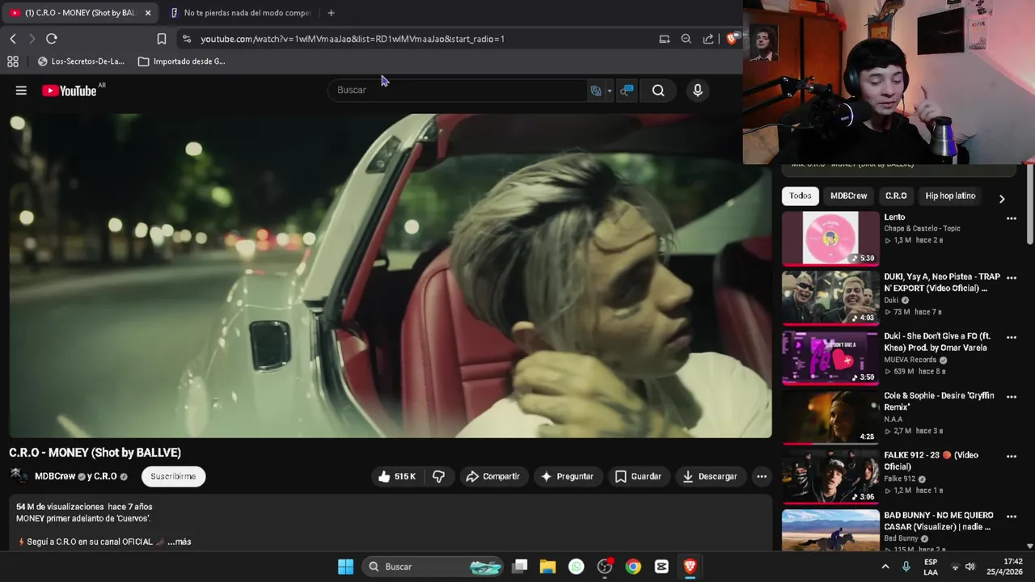Subscribe with the Suscribirme button
This screenshot has height=582, width=1035.
click(x=173, y=476)
